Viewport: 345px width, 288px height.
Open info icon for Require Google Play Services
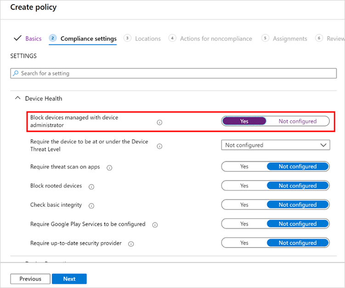pyautogui.click(x=155, y=225)
